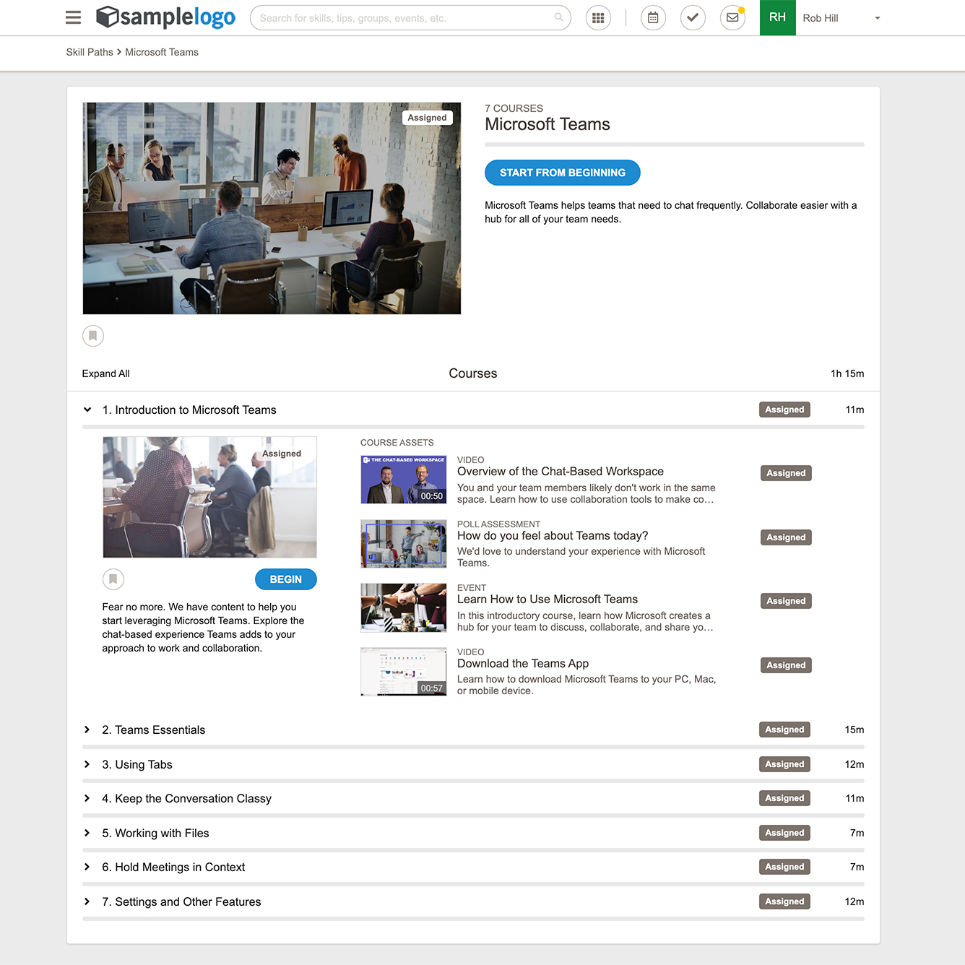Toggle the Assigned badge on course 1

[784, 410]
